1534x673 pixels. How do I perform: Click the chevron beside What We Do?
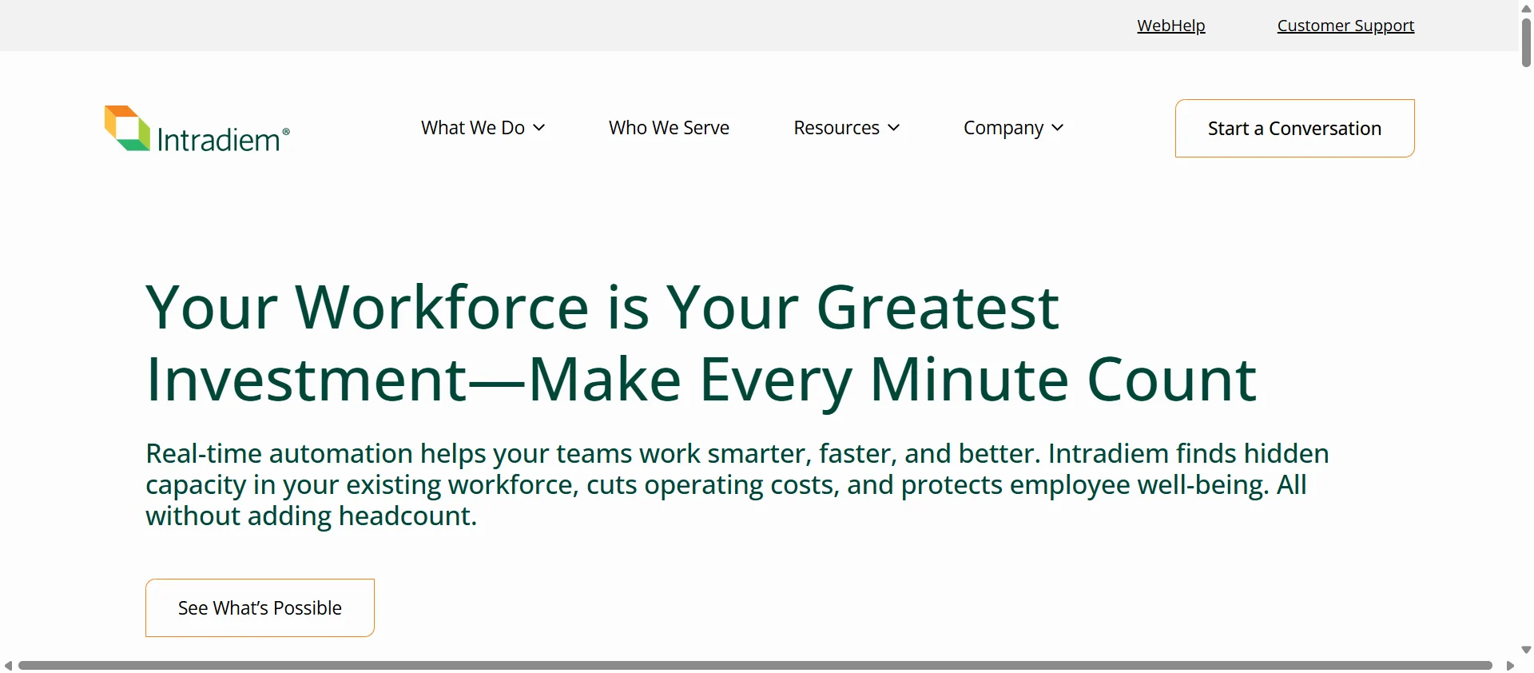(x=539, y=128)
